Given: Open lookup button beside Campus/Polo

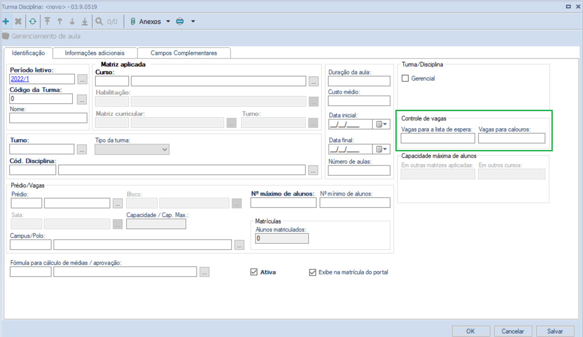Looking at the screenshot, I should click(x=239, y=245).
